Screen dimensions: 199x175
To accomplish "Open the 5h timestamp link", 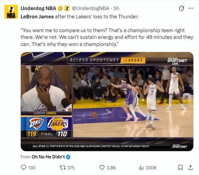I will [x=116, y=8].
